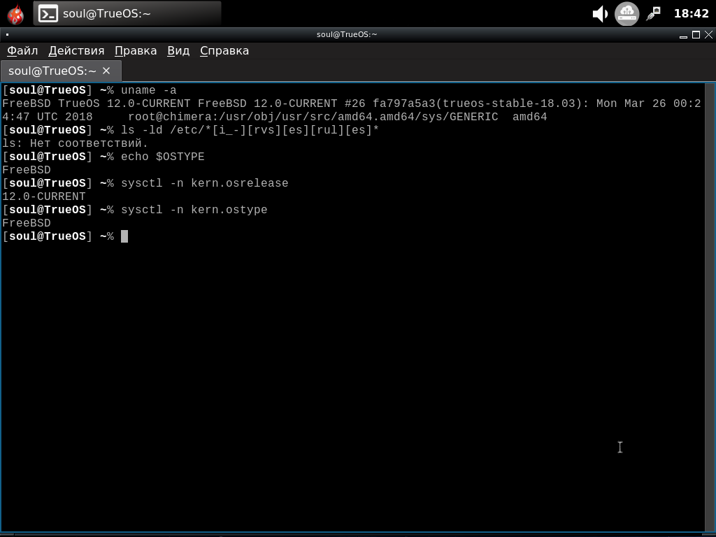This screenshot has width=716, height=537.
Task: Open the Файл menu
Action: coord(22,50)
